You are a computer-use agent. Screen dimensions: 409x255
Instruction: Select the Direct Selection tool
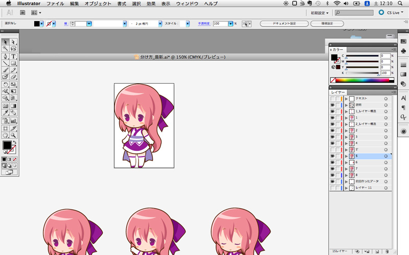(13, 42)
